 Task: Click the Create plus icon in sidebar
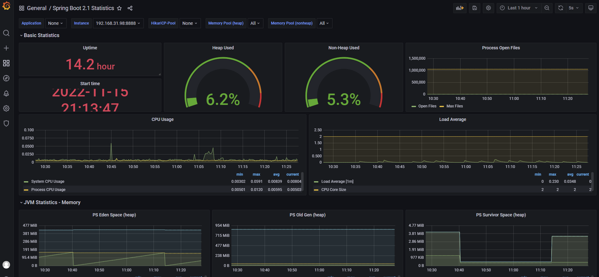pos(6,48)
